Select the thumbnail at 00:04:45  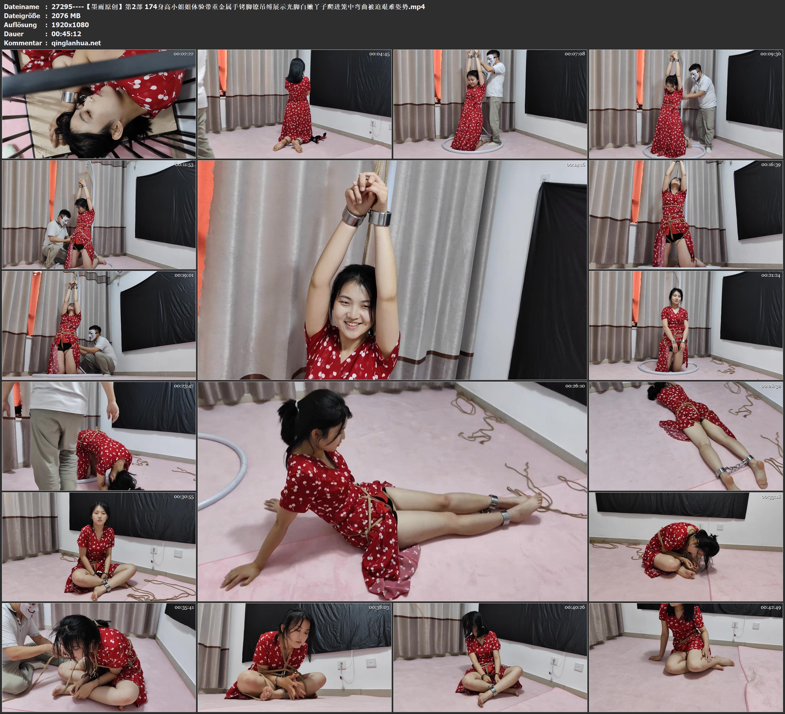(294, 104)
